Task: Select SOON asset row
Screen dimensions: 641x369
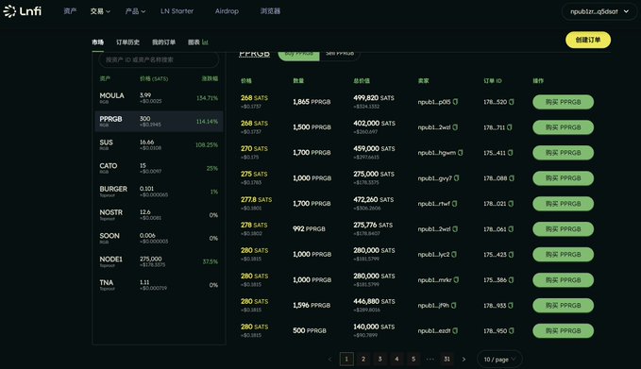Action: click(x=159, y=238)
